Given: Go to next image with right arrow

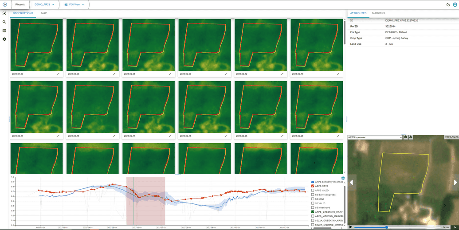Looking at the screenshot, I should tap(455, 182).
